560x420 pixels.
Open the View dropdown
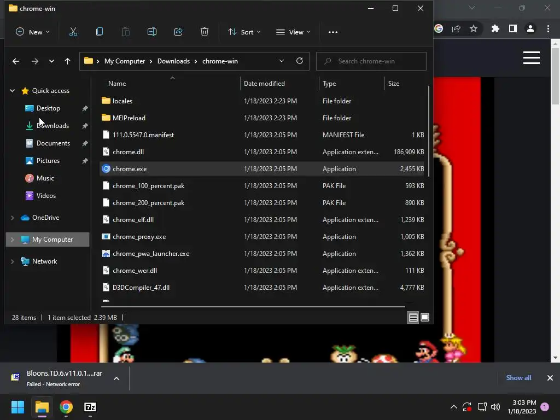point(293,32)
